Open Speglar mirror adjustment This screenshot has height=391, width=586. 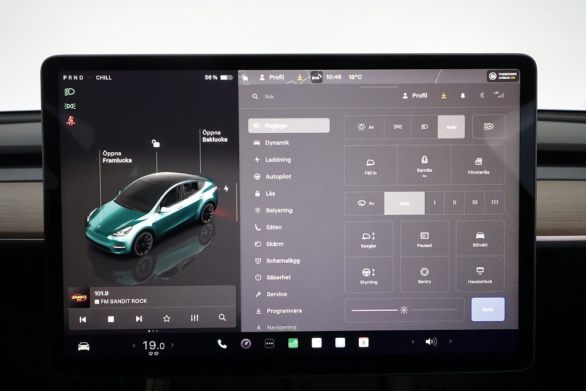[369, 239]
